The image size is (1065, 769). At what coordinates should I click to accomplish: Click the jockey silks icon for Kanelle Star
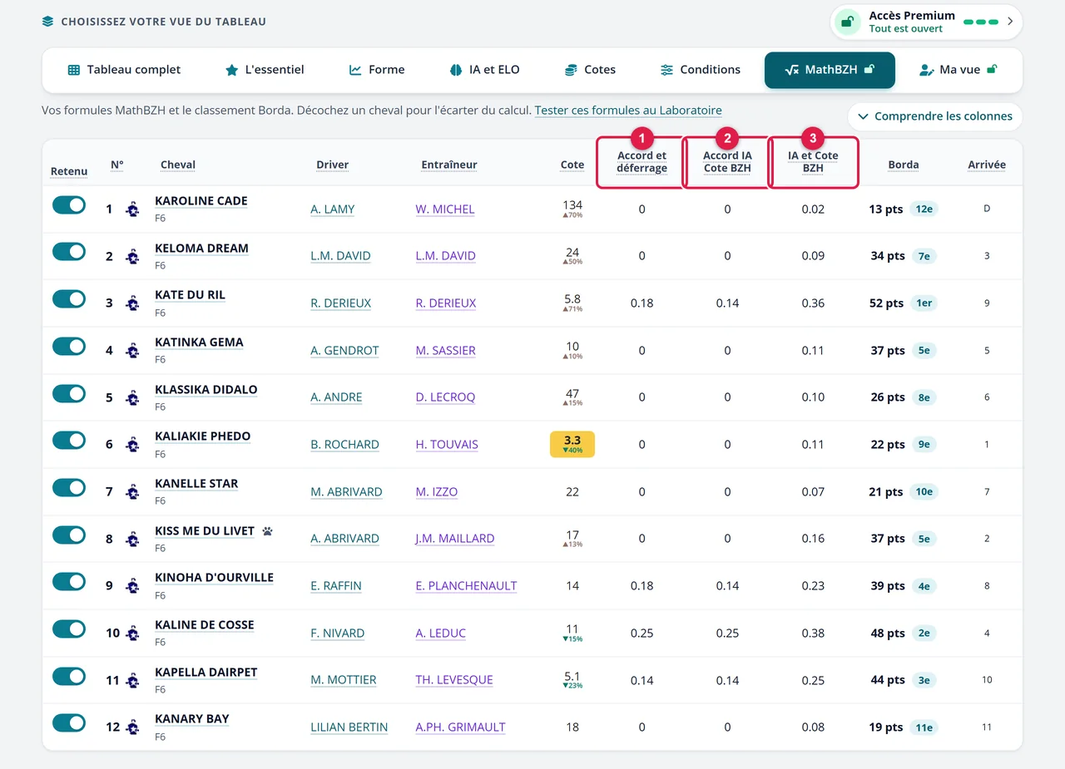132,491
